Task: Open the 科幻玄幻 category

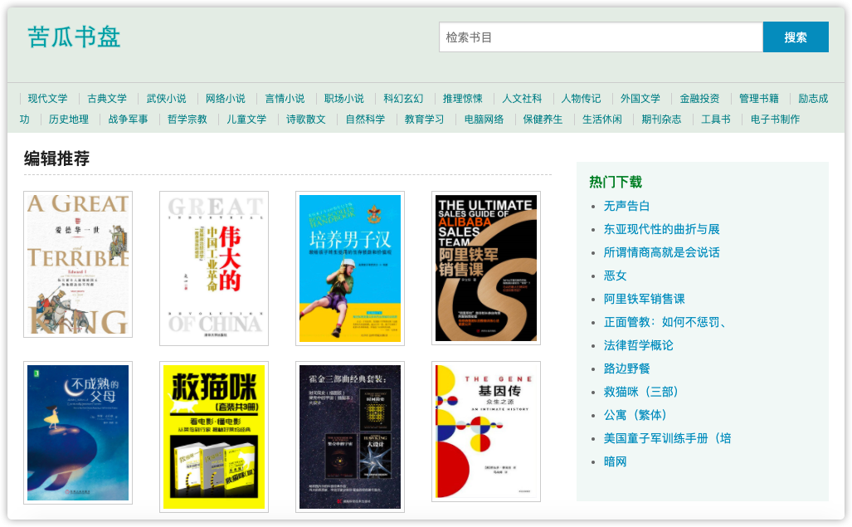Action: (x=403, y=98)
